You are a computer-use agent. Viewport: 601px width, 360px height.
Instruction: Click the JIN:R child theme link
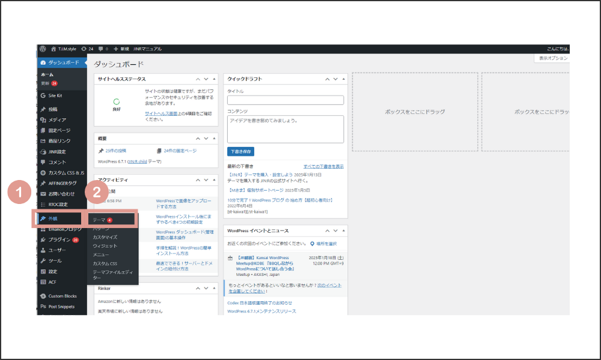click(x=137, y=162)
